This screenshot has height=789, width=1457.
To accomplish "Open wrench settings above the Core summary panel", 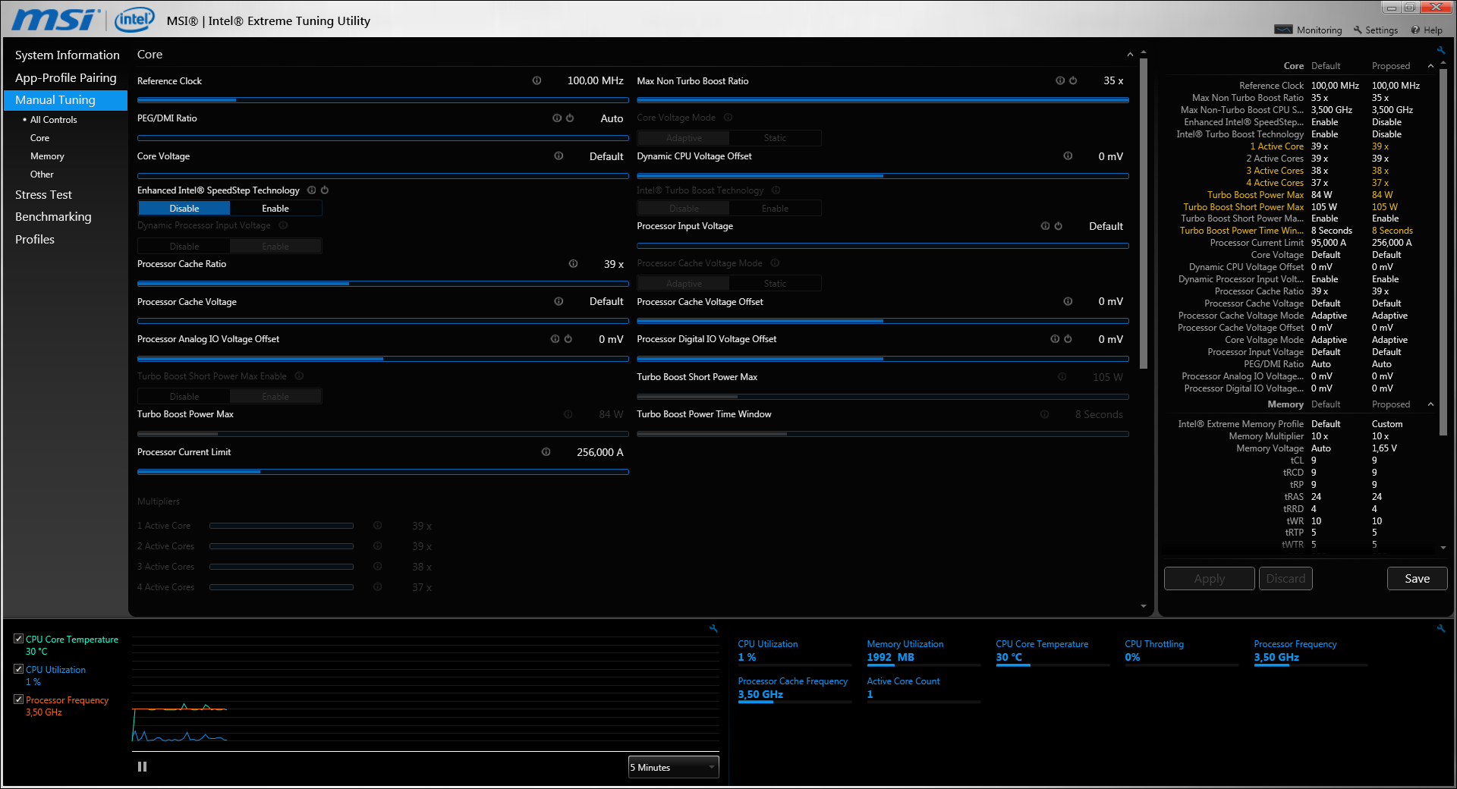I will coord(1440,51).
